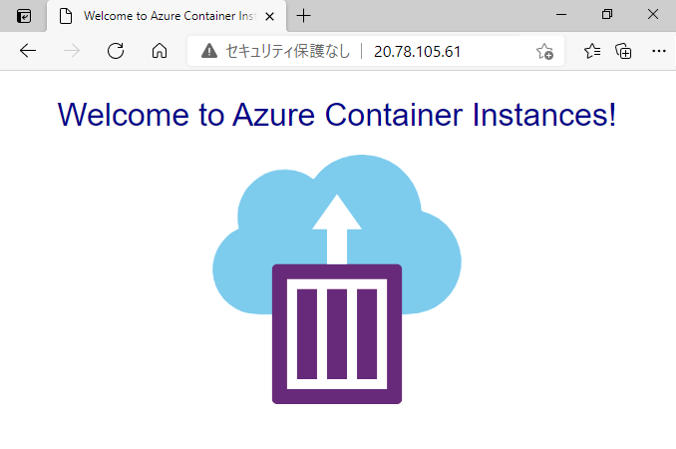
Task: Close the Welcome to Azure Container tab
Action: pyautogui.click(x=270, y=16)
